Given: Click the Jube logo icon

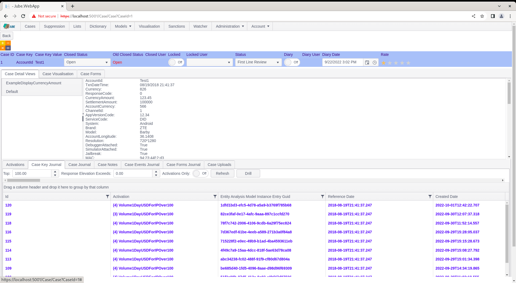Looking at the screenshot, I should pyautogui.click(x=9, y=26).
